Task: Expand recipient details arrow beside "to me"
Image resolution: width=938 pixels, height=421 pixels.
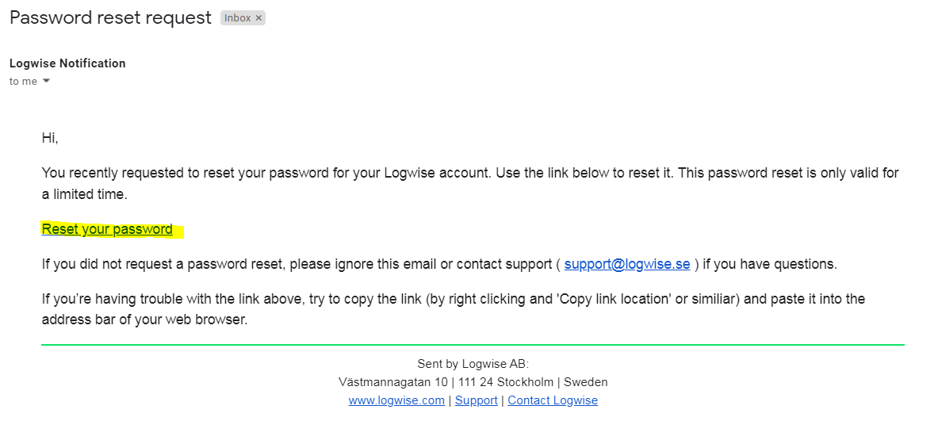Action: coord(46,82)
